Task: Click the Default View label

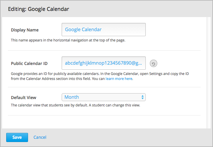Action: (x=24, y=98)
